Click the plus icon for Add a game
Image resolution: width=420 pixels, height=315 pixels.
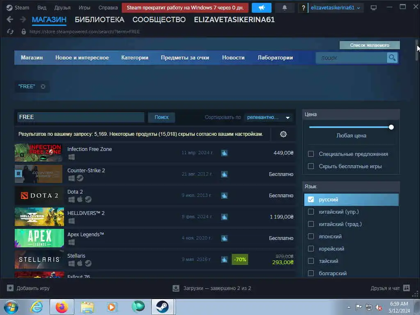pos(10,288)
